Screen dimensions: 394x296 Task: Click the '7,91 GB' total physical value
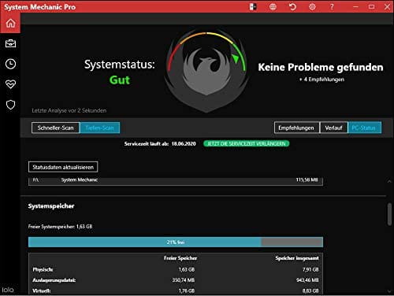(310, 269)
